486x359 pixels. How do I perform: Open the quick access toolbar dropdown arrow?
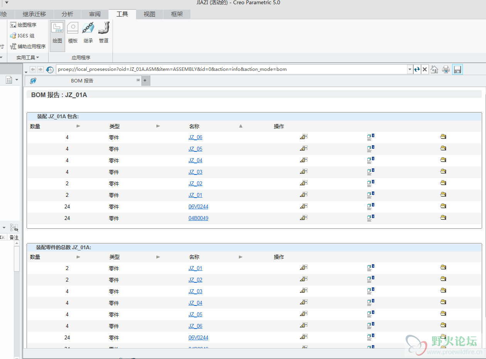coord(7,3)
